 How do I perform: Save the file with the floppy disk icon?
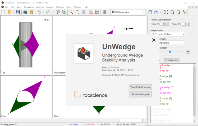coord(18,12)
